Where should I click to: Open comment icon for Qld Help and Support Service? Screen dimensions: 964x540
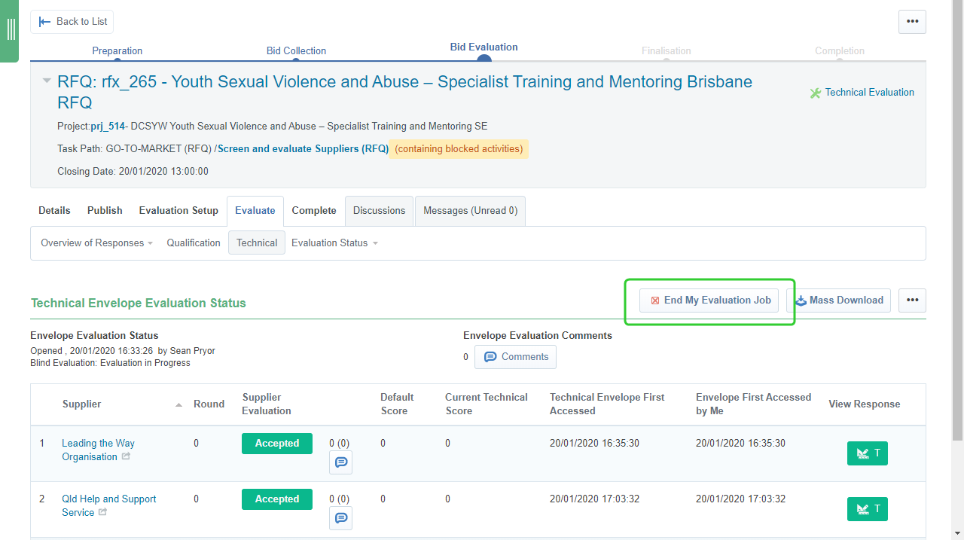[x=340, y=518]
